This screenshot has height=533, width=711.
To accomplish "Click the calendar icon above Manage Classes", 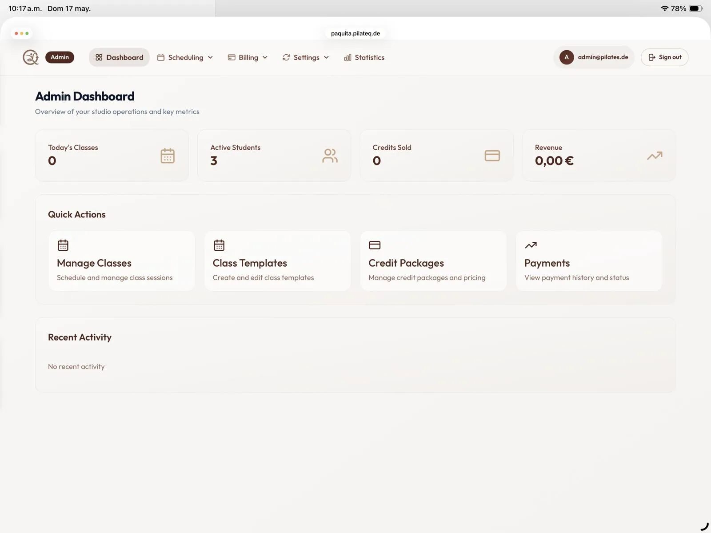I will tap(63, 245).
